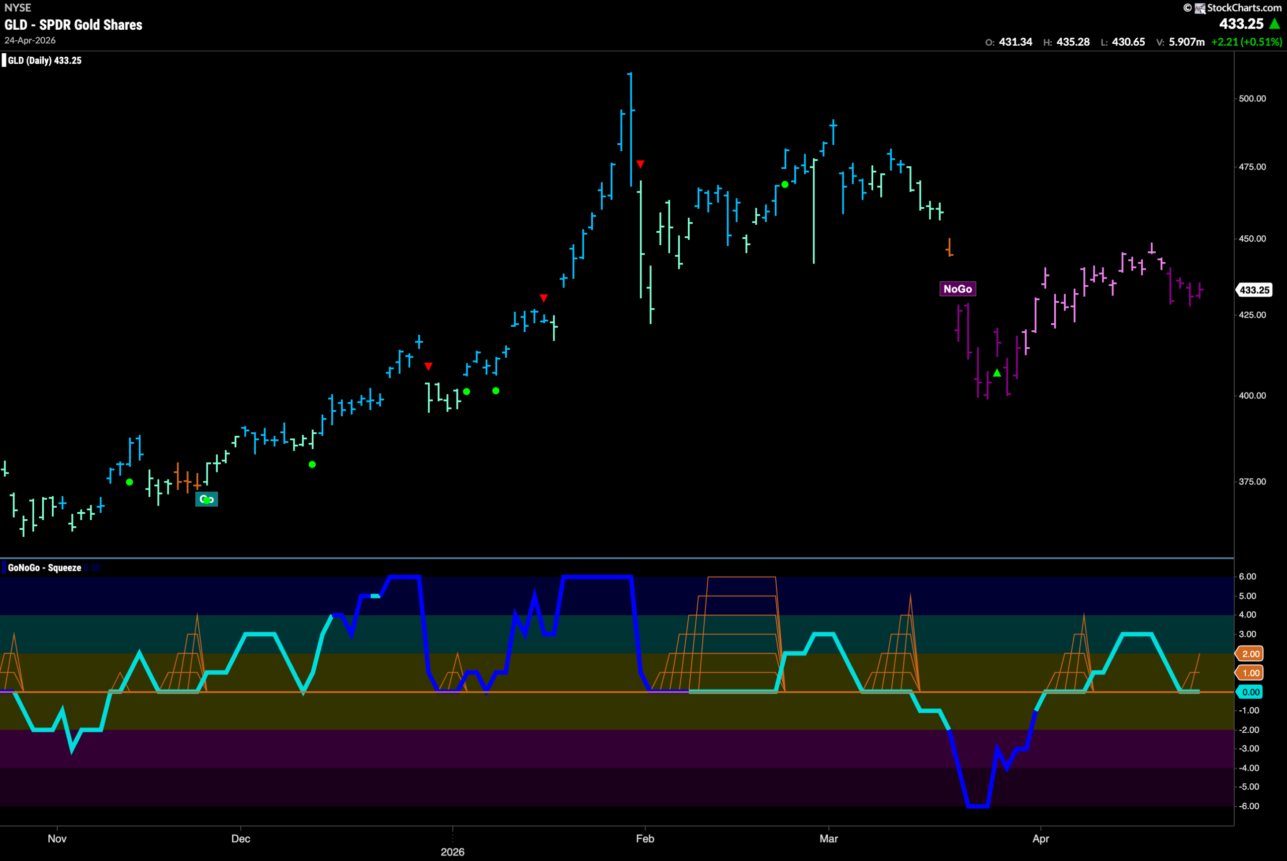The height and width of the screenshot is (861, 1287).
Task: Click the low price value 430.65
Action: 1128,42
